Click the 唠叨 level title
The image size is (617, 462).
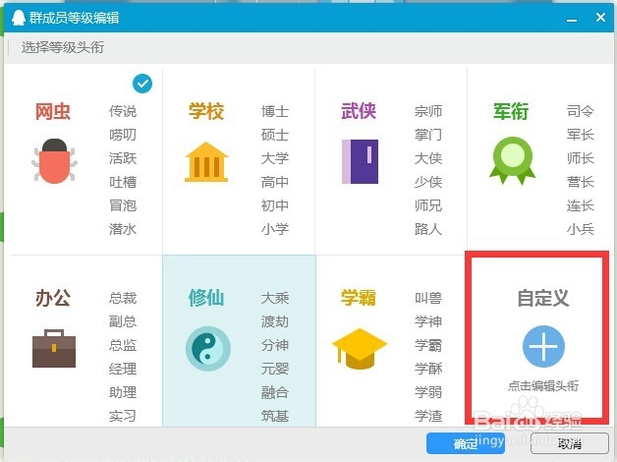pos(123,135)
